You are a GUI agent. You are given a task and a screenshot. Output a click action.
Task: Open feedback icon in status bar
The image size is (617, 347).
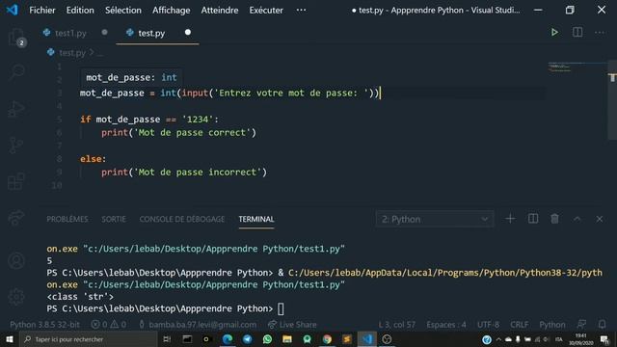(581, 324)
